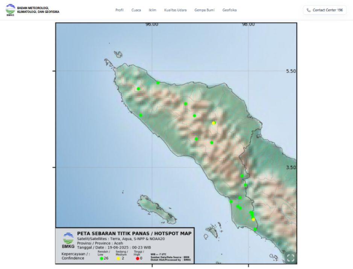Screen dimensions: 353x269
Task: Open the Geofisika menu
Action: 229,10
